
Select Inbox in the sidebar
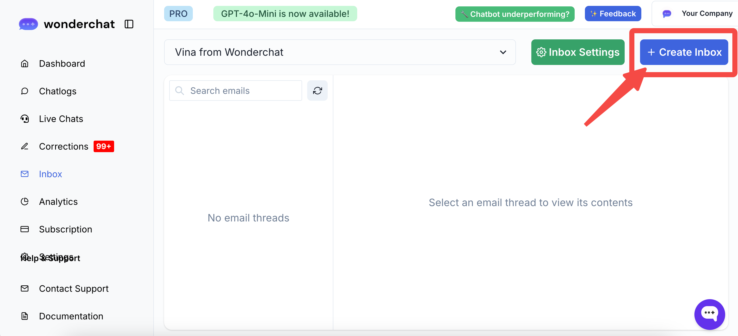click(51, 174)
